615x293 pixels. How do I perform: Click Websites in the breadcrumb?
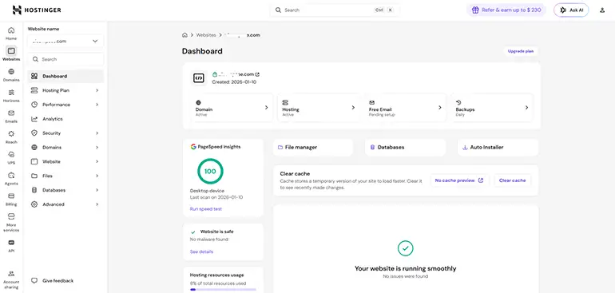pyautogui.click(x=206, y=35)
